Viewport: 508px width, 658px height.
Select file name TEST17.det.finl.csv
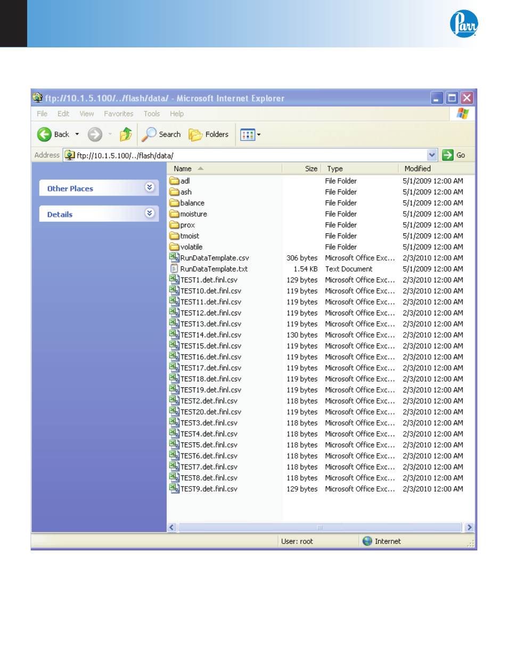click(x=211, y=368)
